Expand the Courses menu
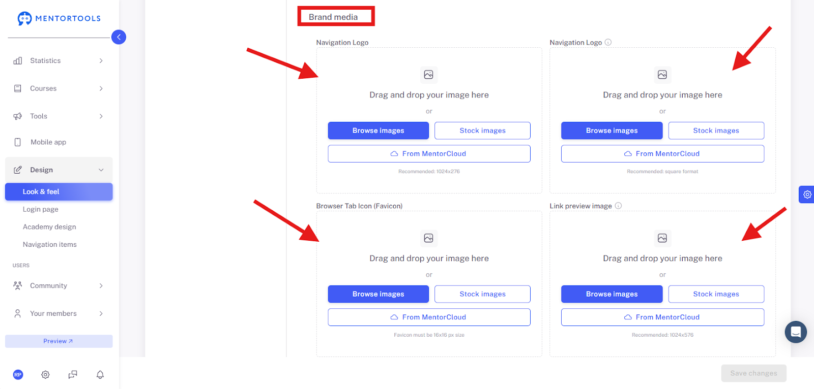This screenshot has width=814, height=389. pyautogui.click(x=59, y=88)
